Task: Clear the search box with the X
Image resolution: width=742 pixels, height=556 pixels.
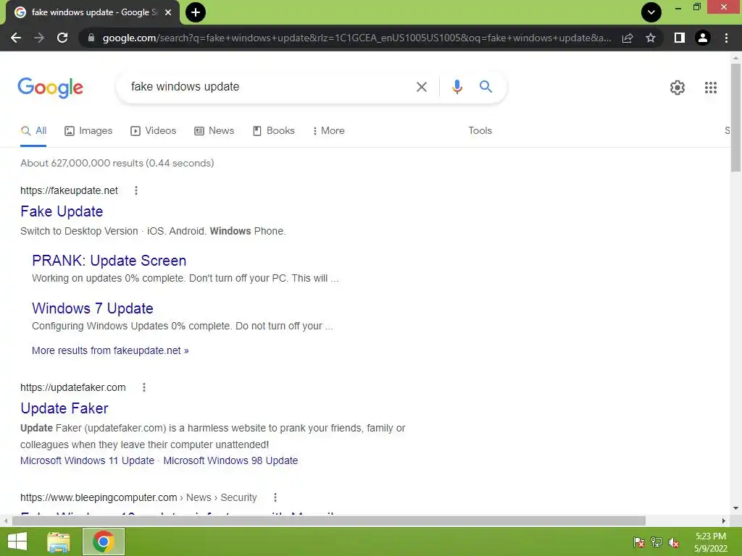Action: point(421,87)
